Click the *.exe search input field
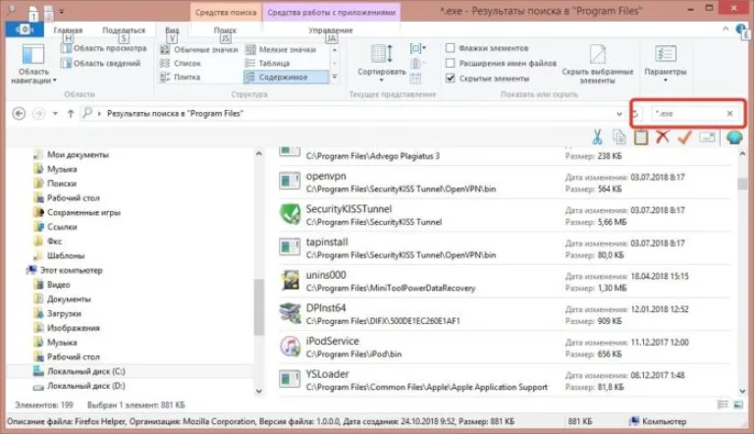The image size is (754, 434). [x=688, y=114]
